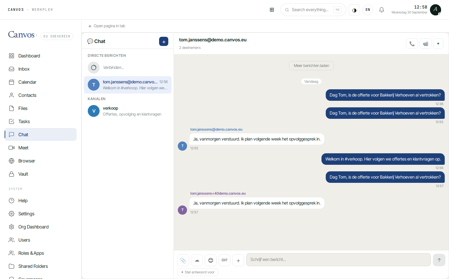
Task: Go to Dashboard in the sidebar
Action: tap(40, 56)
